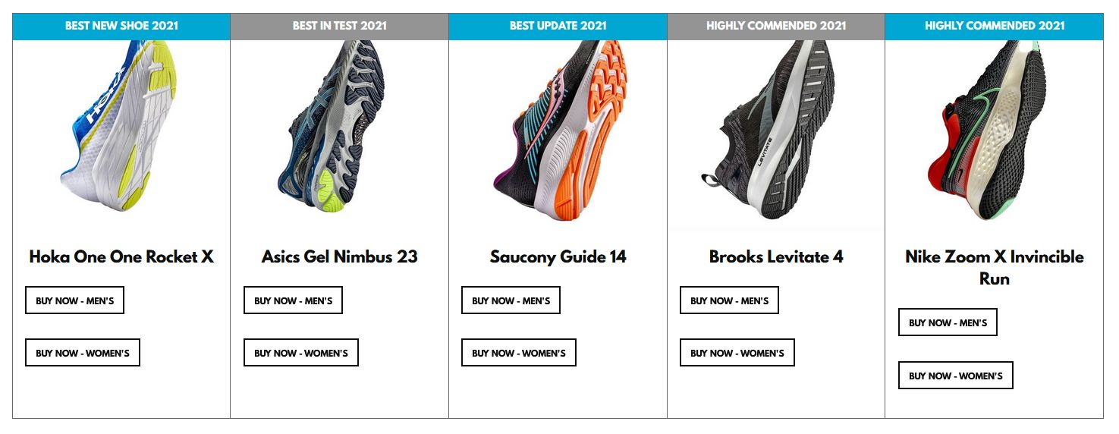Buy the Nike Invincible Run men's shoe
The height and width of the screenshot is (434, 1119).
point(948,322)
